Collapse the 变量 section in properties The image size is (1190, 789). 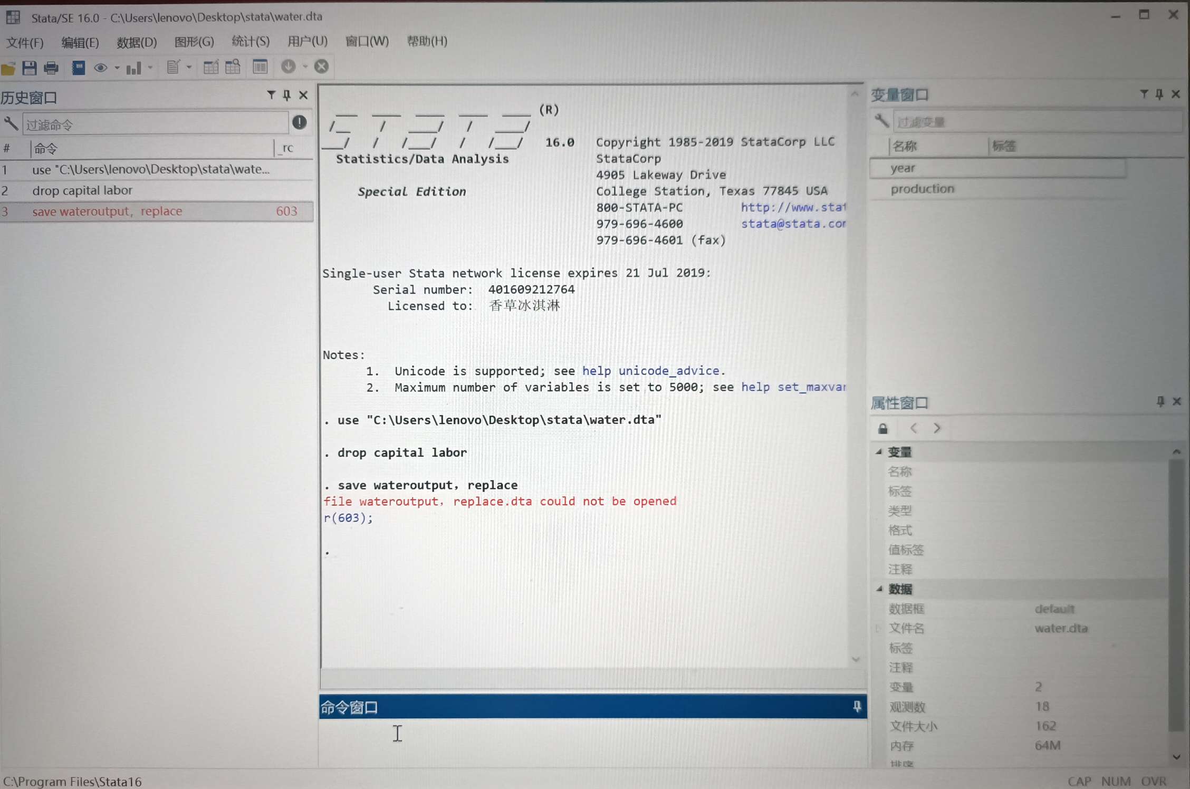click(879, 452)
